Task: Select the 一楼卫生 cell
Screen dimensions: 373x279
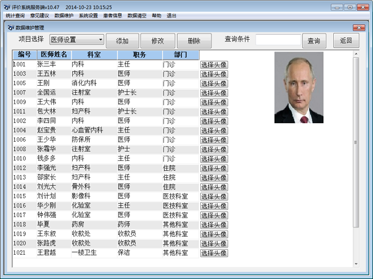Action: click(x=94, y=253)
